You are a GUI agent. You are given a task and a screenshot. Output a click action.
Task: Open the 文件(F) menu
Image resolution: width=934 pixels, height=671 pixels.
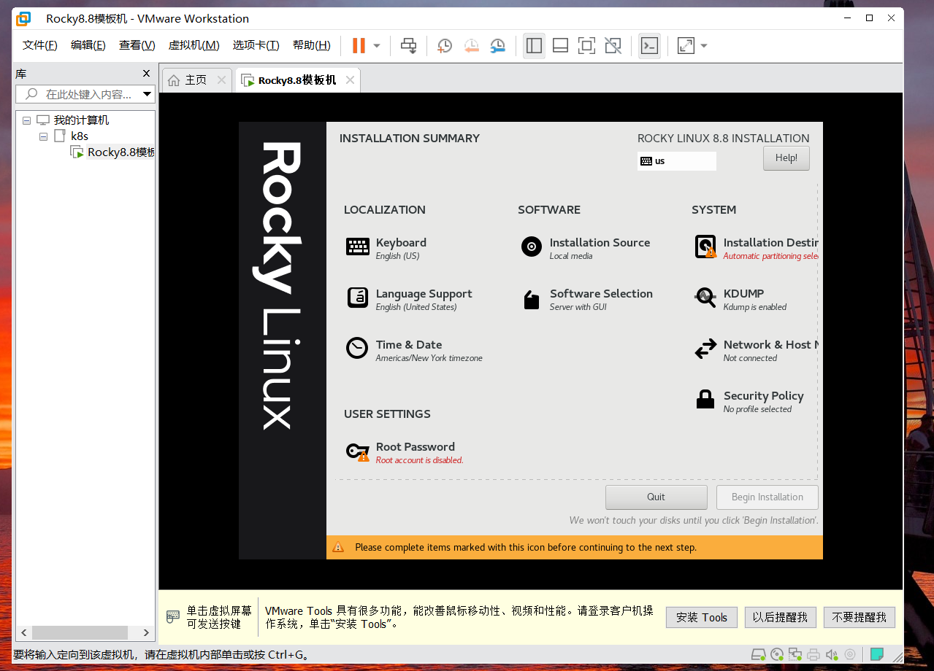click(x=40, y=45)
